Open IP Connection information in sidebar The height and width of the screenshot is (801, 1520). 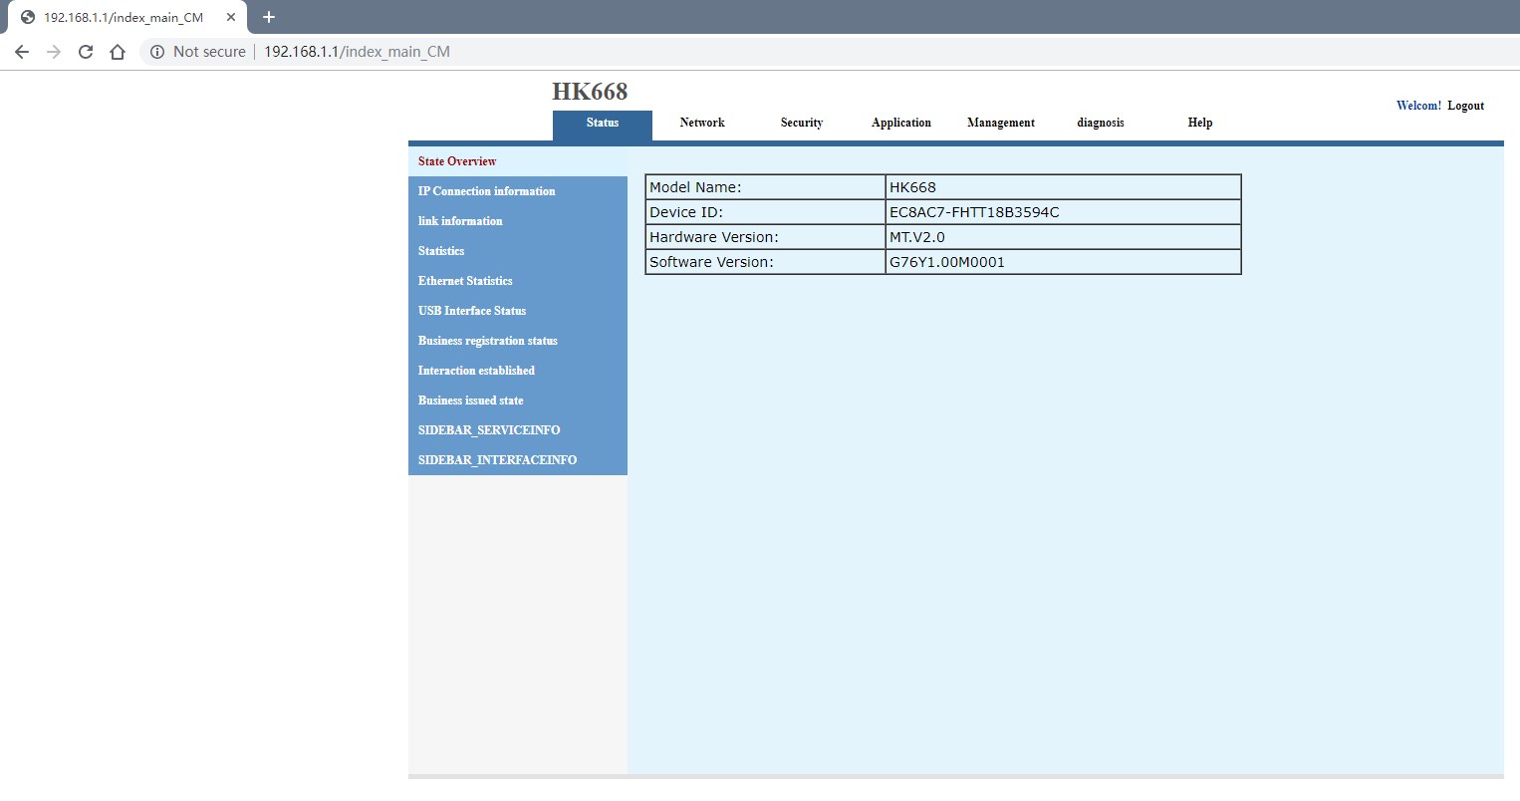pos(487,191)
